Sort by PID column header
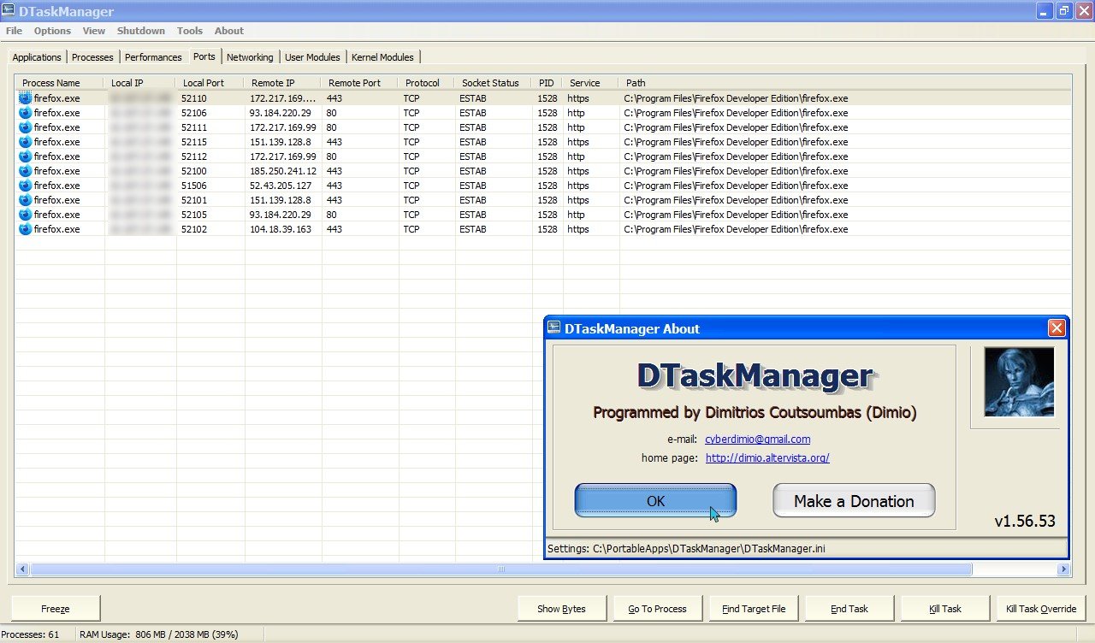The image size is (1095, 643). [x=547, y=83]
